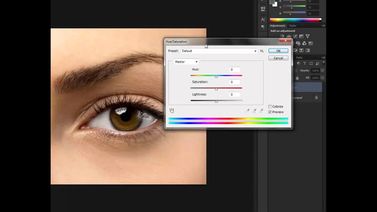Add a Channel Mixer adjustment
377x212 pixels.
click(304, 43)
